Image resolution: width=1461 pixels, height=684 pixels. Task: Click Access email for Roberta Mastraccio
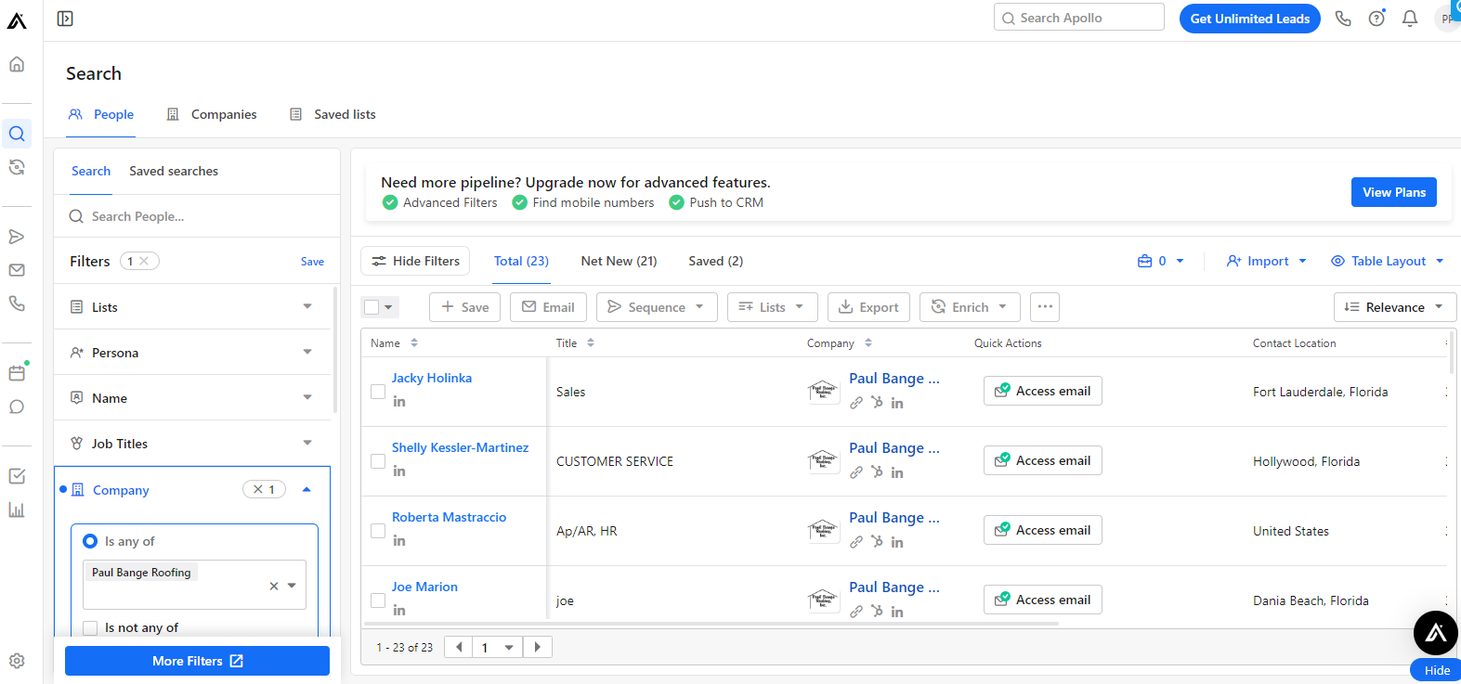pyautogui.click(x=1042, y=530)
